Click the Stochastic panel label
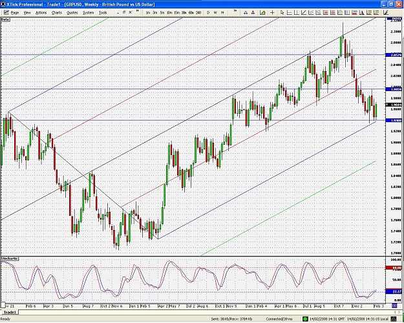 (x=10, y=258)
